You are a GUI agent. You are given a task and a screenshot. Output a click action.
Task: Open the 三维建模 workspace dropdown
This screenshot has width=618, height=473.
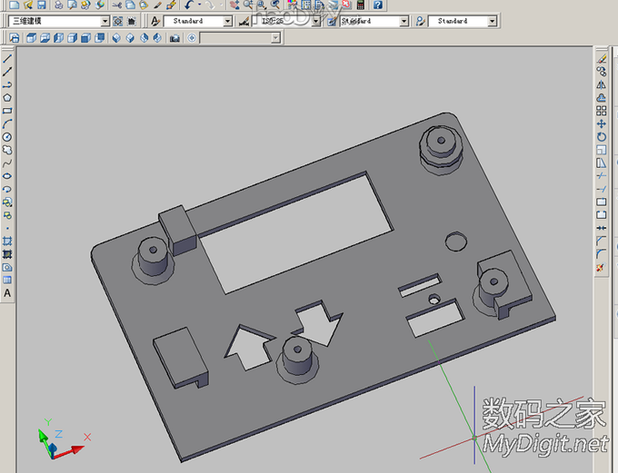click(105, 21)
